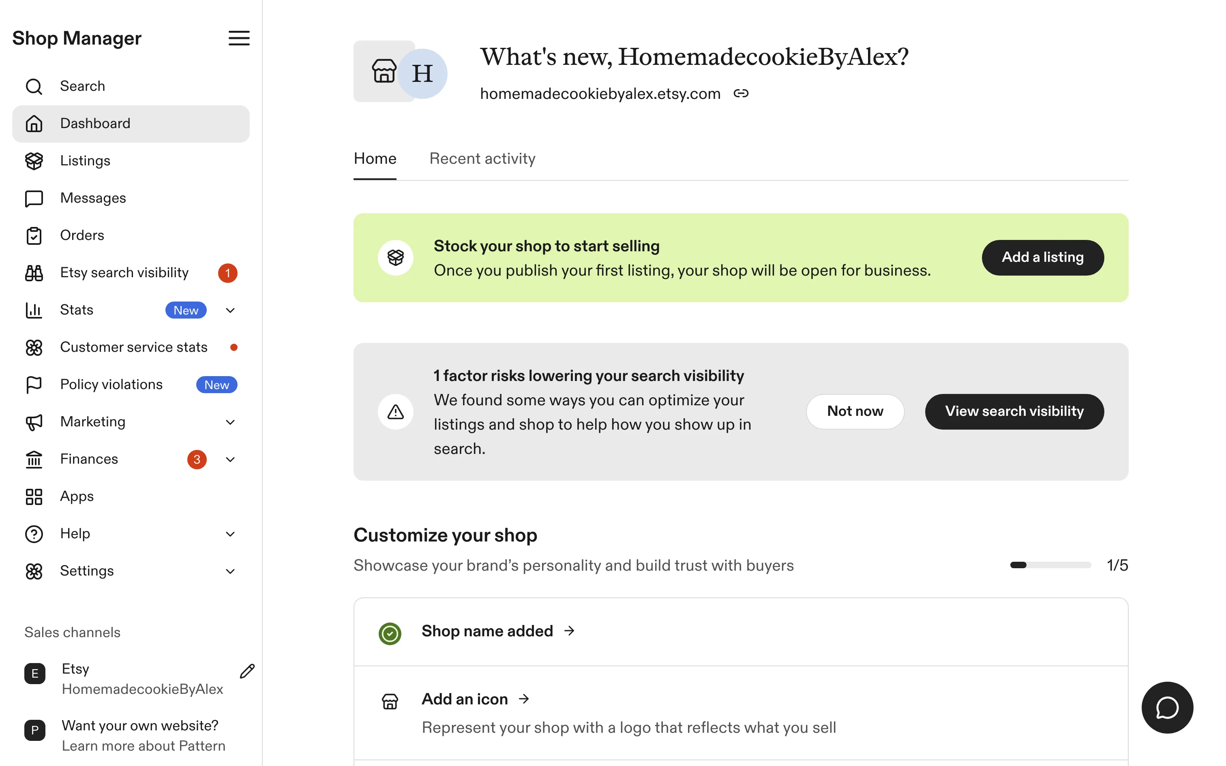Open Orders from the sidebar
This screenshot has height=766, width=1226.
click(x=131, y=235)
